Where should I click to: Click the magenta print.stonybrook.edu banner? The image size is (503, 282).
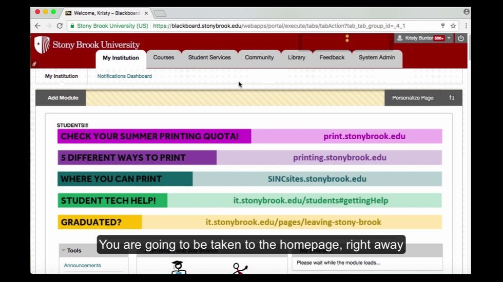coord(249,136)
